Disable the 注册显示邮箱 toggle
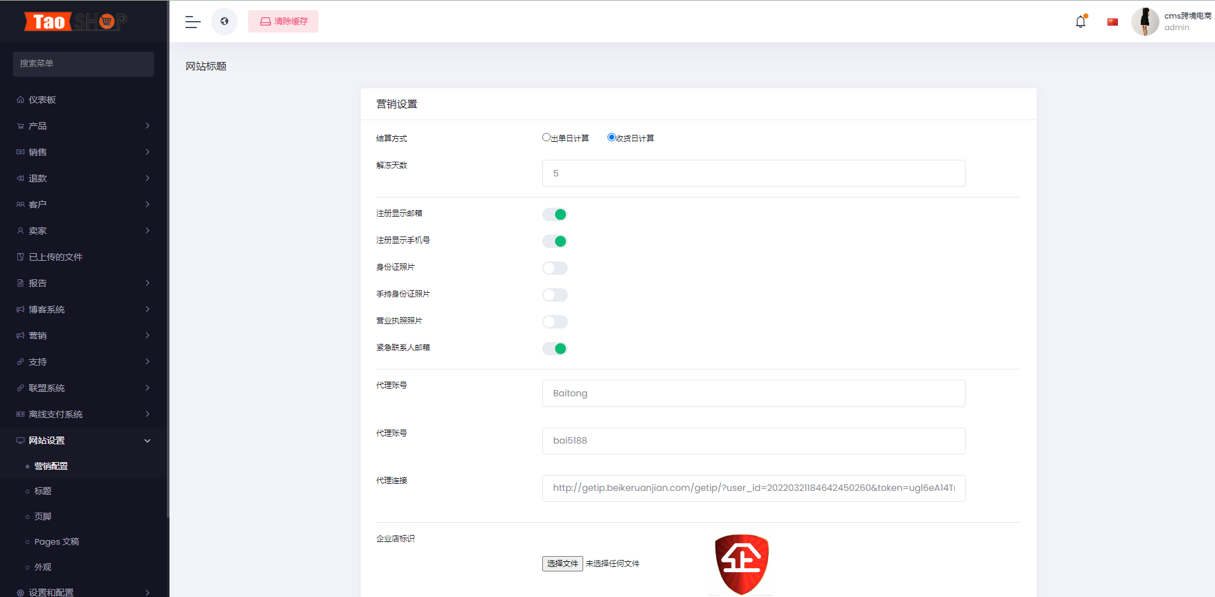Screen dimensions: 1215x597 (554, 214)
